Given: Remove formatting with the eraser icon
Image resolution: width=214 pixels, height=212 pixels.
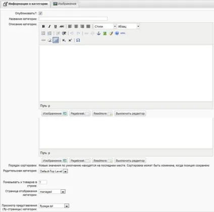Looking at the screenshot, I should tap(49, 40).
